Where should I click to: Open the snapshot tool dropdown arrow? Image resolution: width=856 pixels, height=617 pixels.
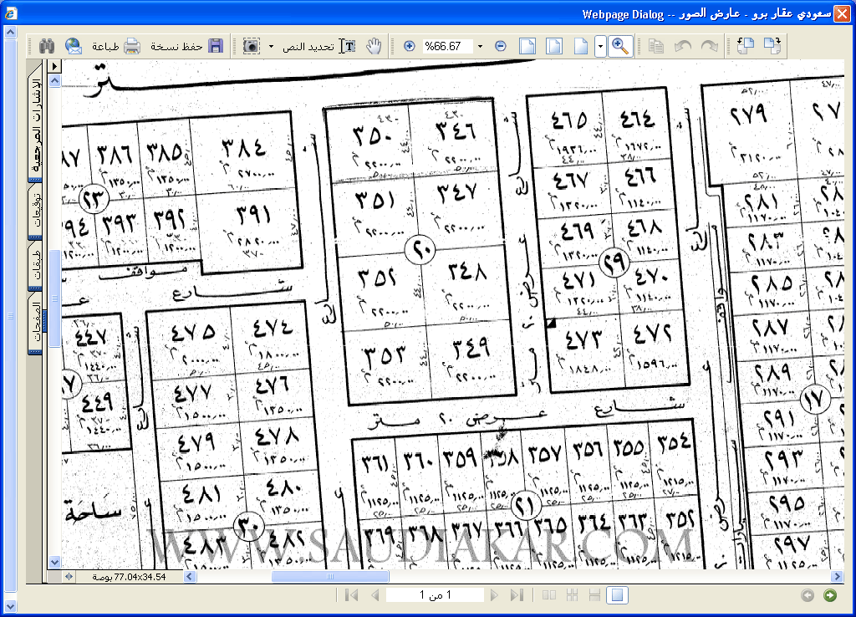pyautogui.click(x=271, y=47)
